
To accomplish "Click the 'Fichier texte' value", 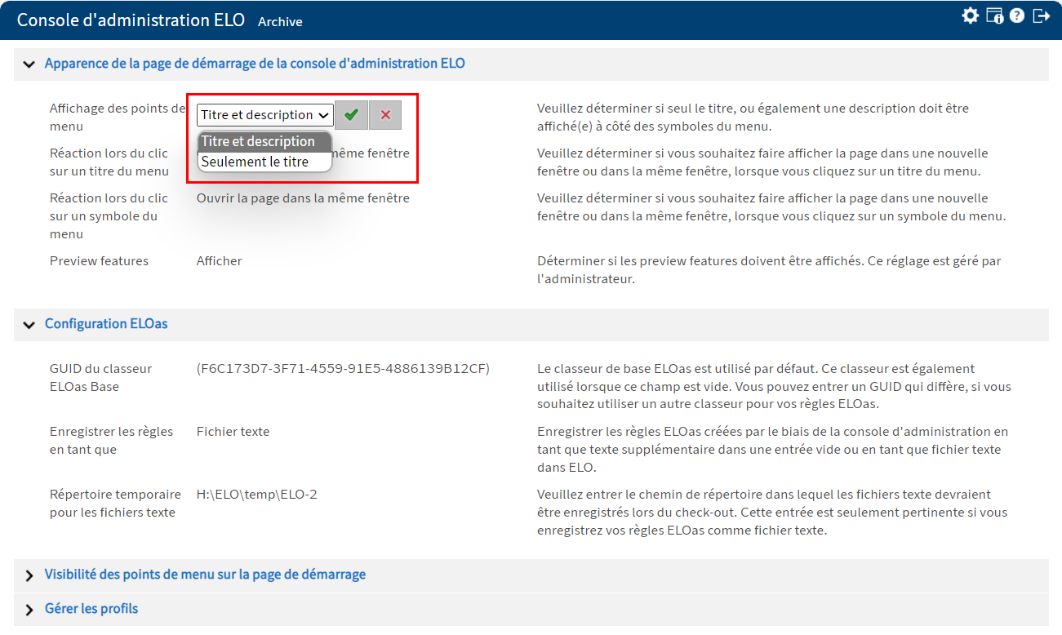I will (x=233, y=431).
